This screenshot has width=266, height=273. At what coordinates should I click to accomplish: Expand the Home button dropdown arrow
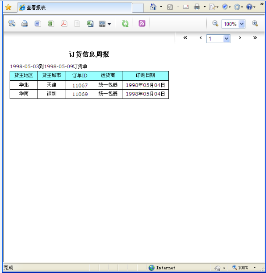point(161,7)
